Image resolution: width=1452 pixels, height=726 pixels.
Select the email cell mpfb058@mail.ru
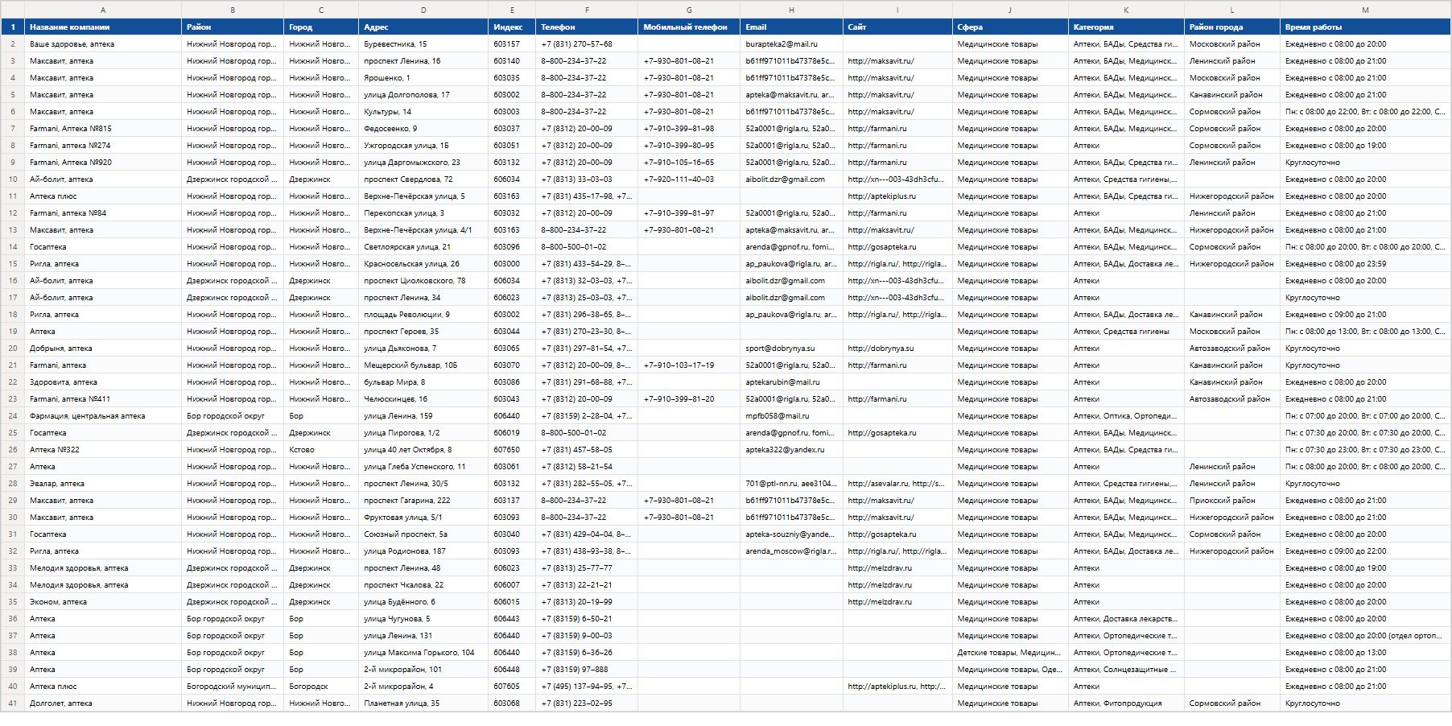pyautogui.click(x=791, y=416)
